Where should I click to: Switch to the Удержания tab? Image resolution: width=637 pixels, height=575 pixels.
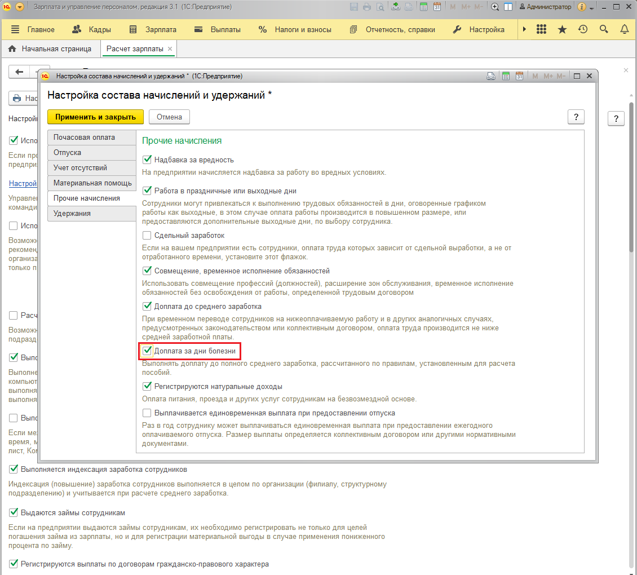[x=72, y=214]
